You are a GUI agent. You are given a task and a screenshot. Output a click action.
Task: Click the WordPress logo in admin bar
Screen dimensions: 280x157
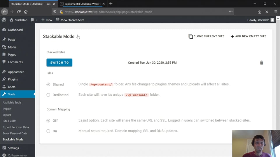(4, 20)
